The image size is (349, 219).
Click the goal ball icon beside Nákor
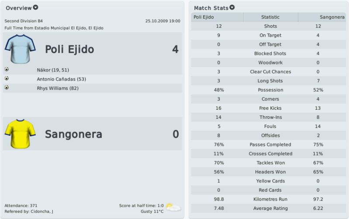click(7, 69)
